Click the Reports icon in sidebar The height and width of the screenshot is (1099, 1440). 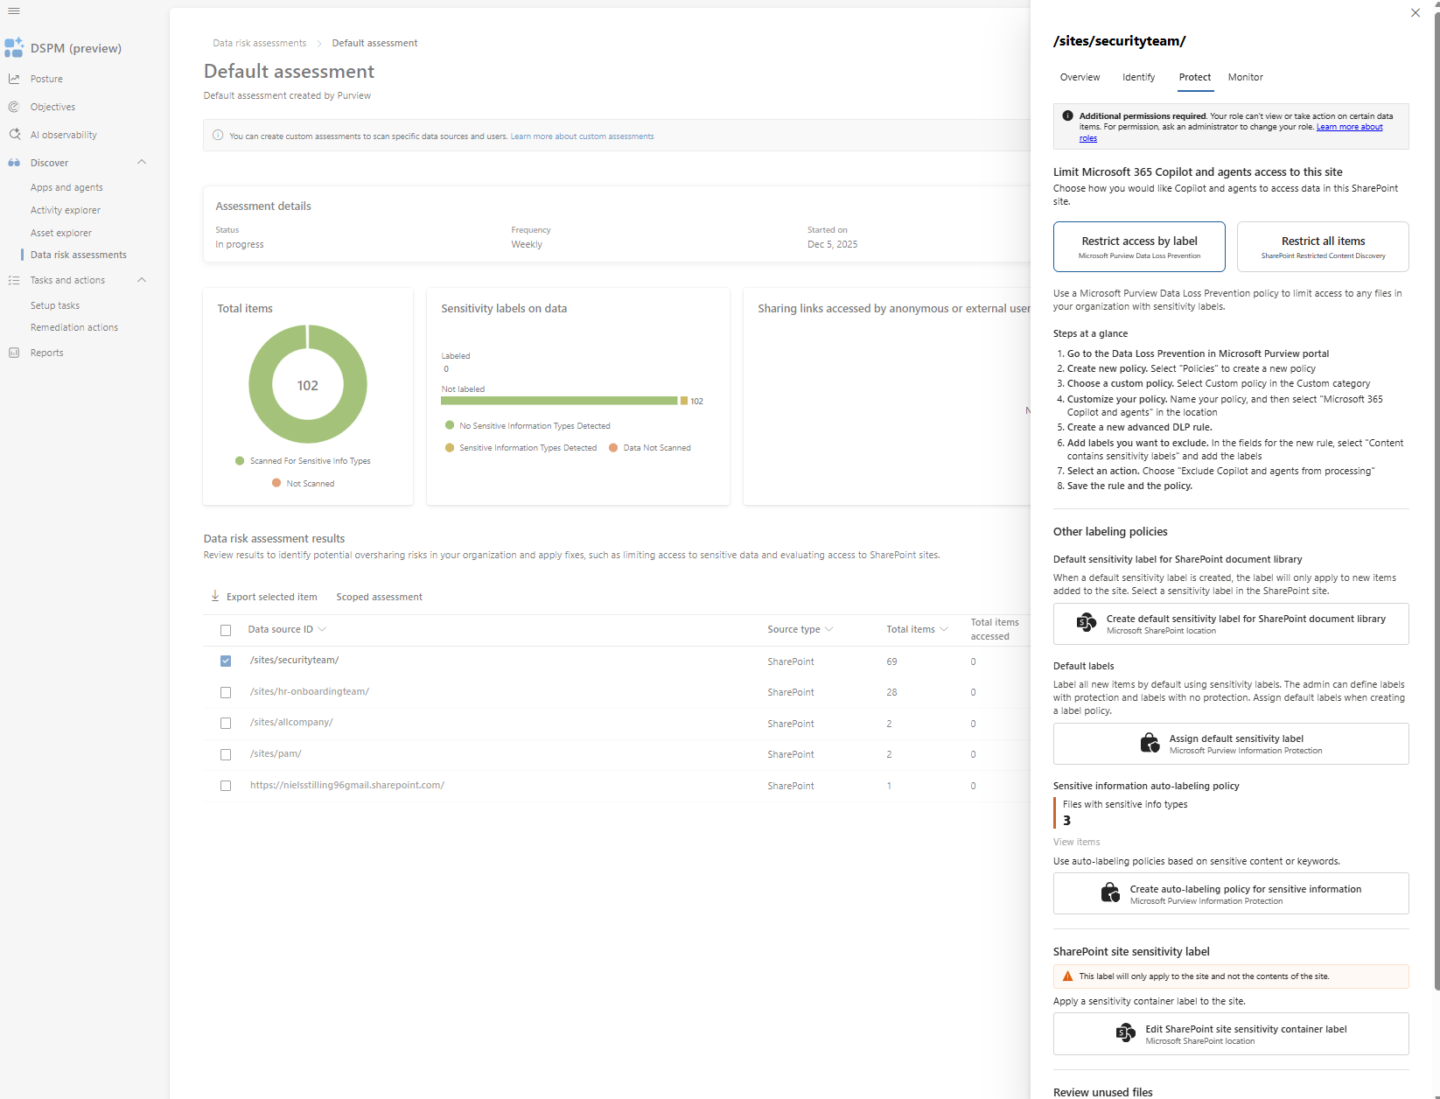[x=14, y=353]
